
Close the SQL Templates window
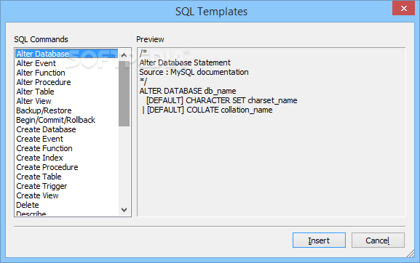click(404, 8)
